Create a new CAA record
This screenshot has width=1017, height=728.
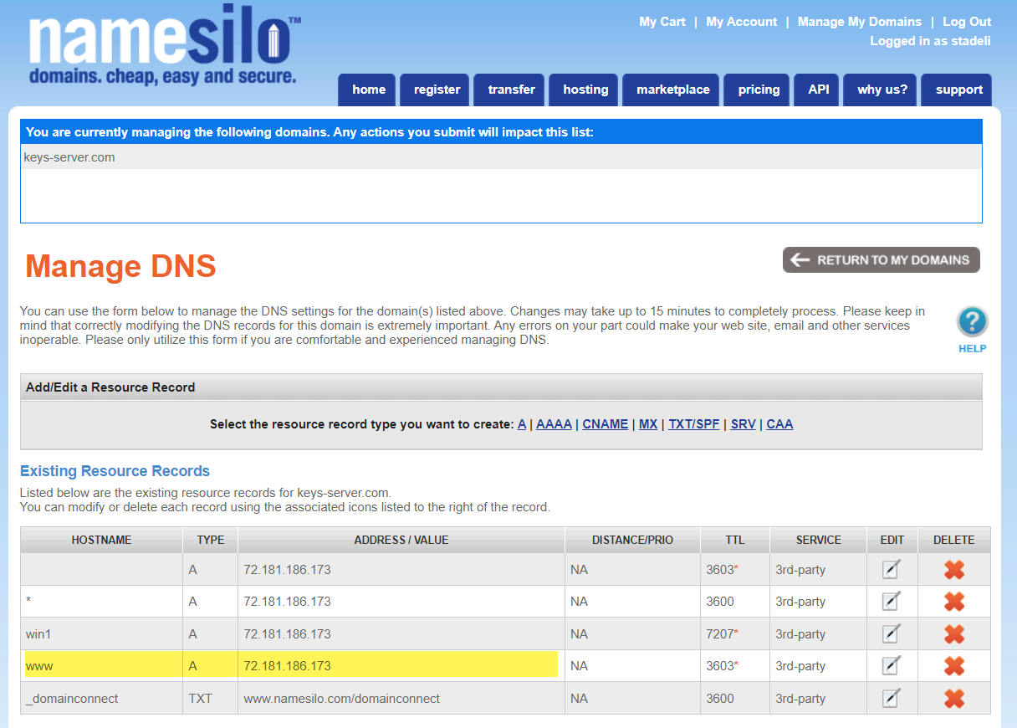coord(780,424)
